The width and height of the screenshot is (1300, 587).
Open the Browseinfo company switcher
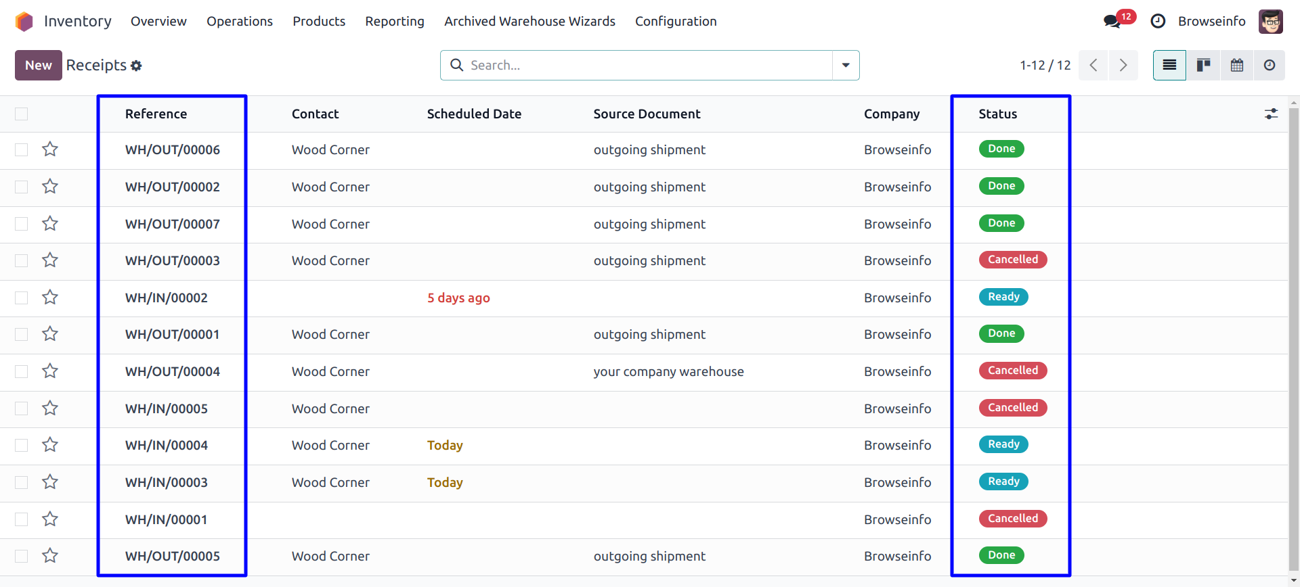point(1211,21)
